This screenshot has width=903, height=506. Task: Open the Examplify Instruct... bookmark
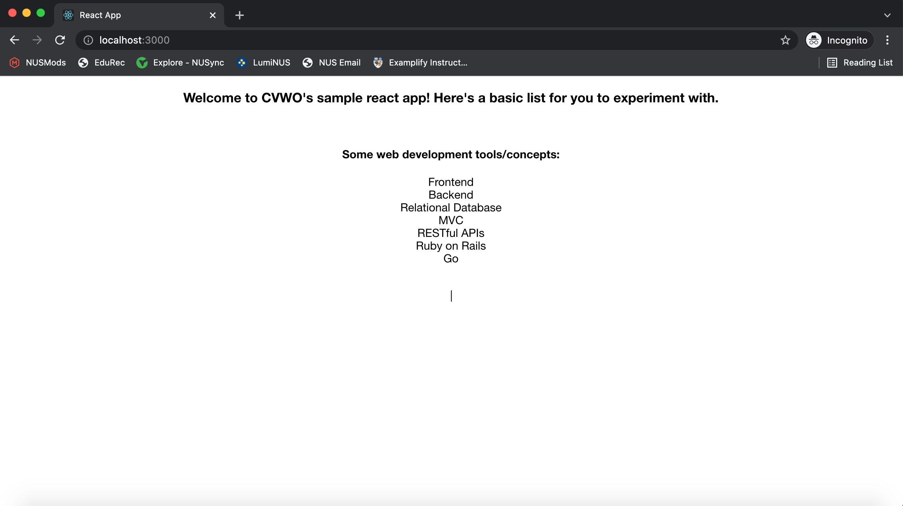click(x=421, y=63)
